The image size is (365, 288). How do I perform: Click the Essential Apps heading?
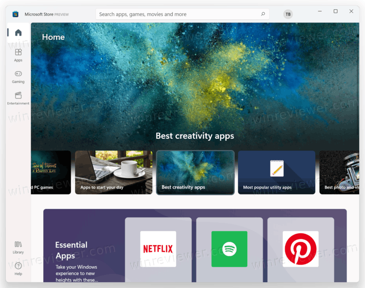[71, 250]
